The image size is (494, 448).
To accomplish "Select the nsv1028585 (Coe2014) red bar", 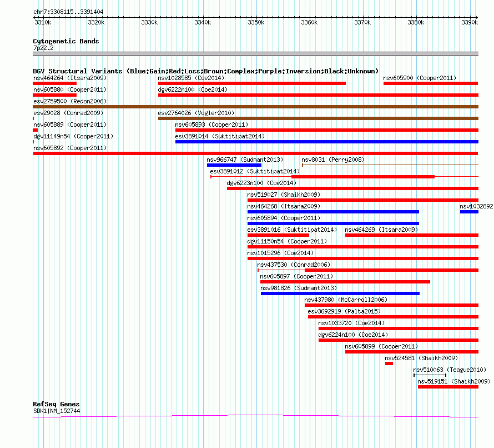I will point(252,83).
